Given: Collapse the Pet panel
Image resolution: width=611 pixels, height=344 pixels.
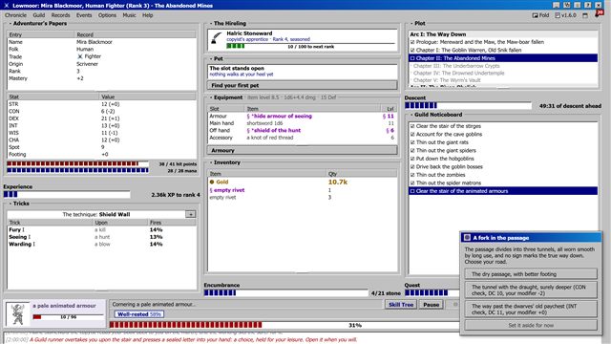Looking at the screenshot, I should click(210, 58).
